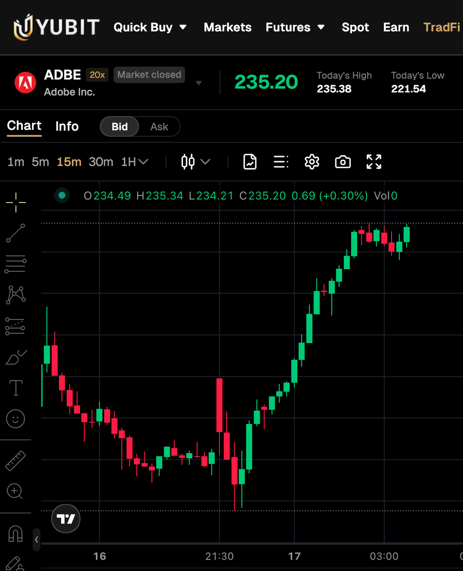Image resolution: width=463 pixels, height=571 pixels.
Task: Select the text annotation tool
Action: (16, 388)
